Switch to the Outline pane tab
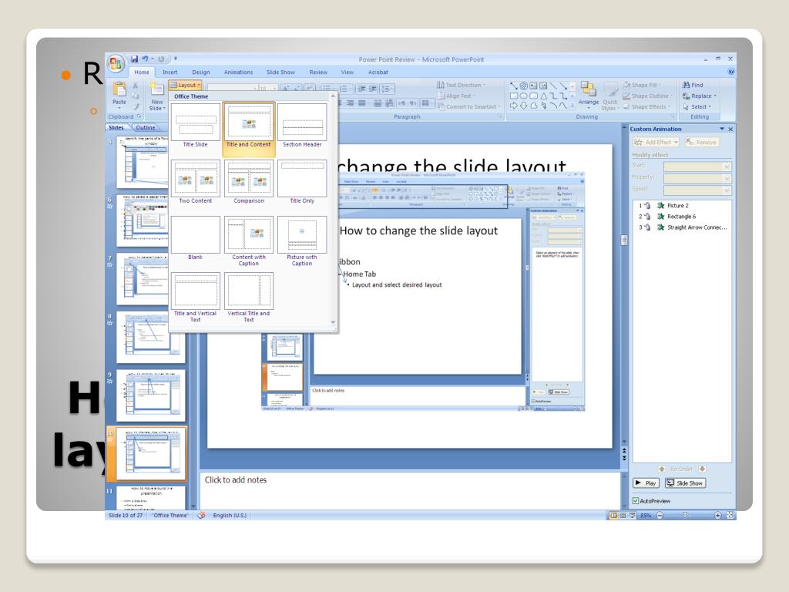This screenshot has width=789, height=592. tap(146, 127)
